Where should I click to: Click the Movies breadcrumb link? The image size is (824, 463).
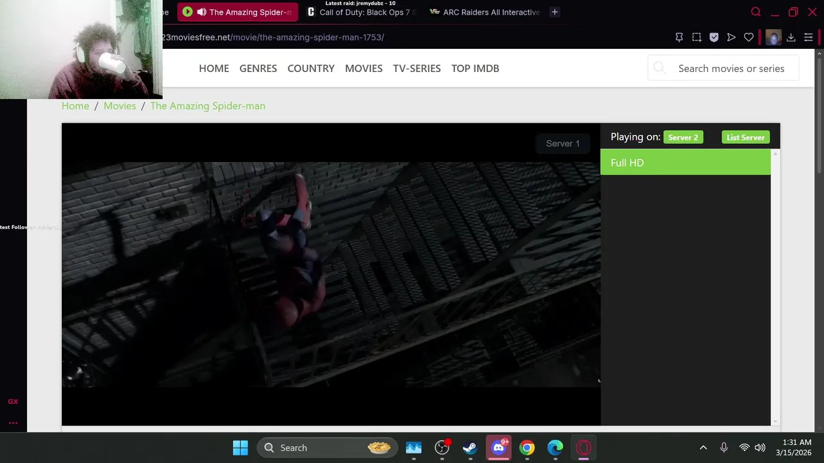coord(120,105)
